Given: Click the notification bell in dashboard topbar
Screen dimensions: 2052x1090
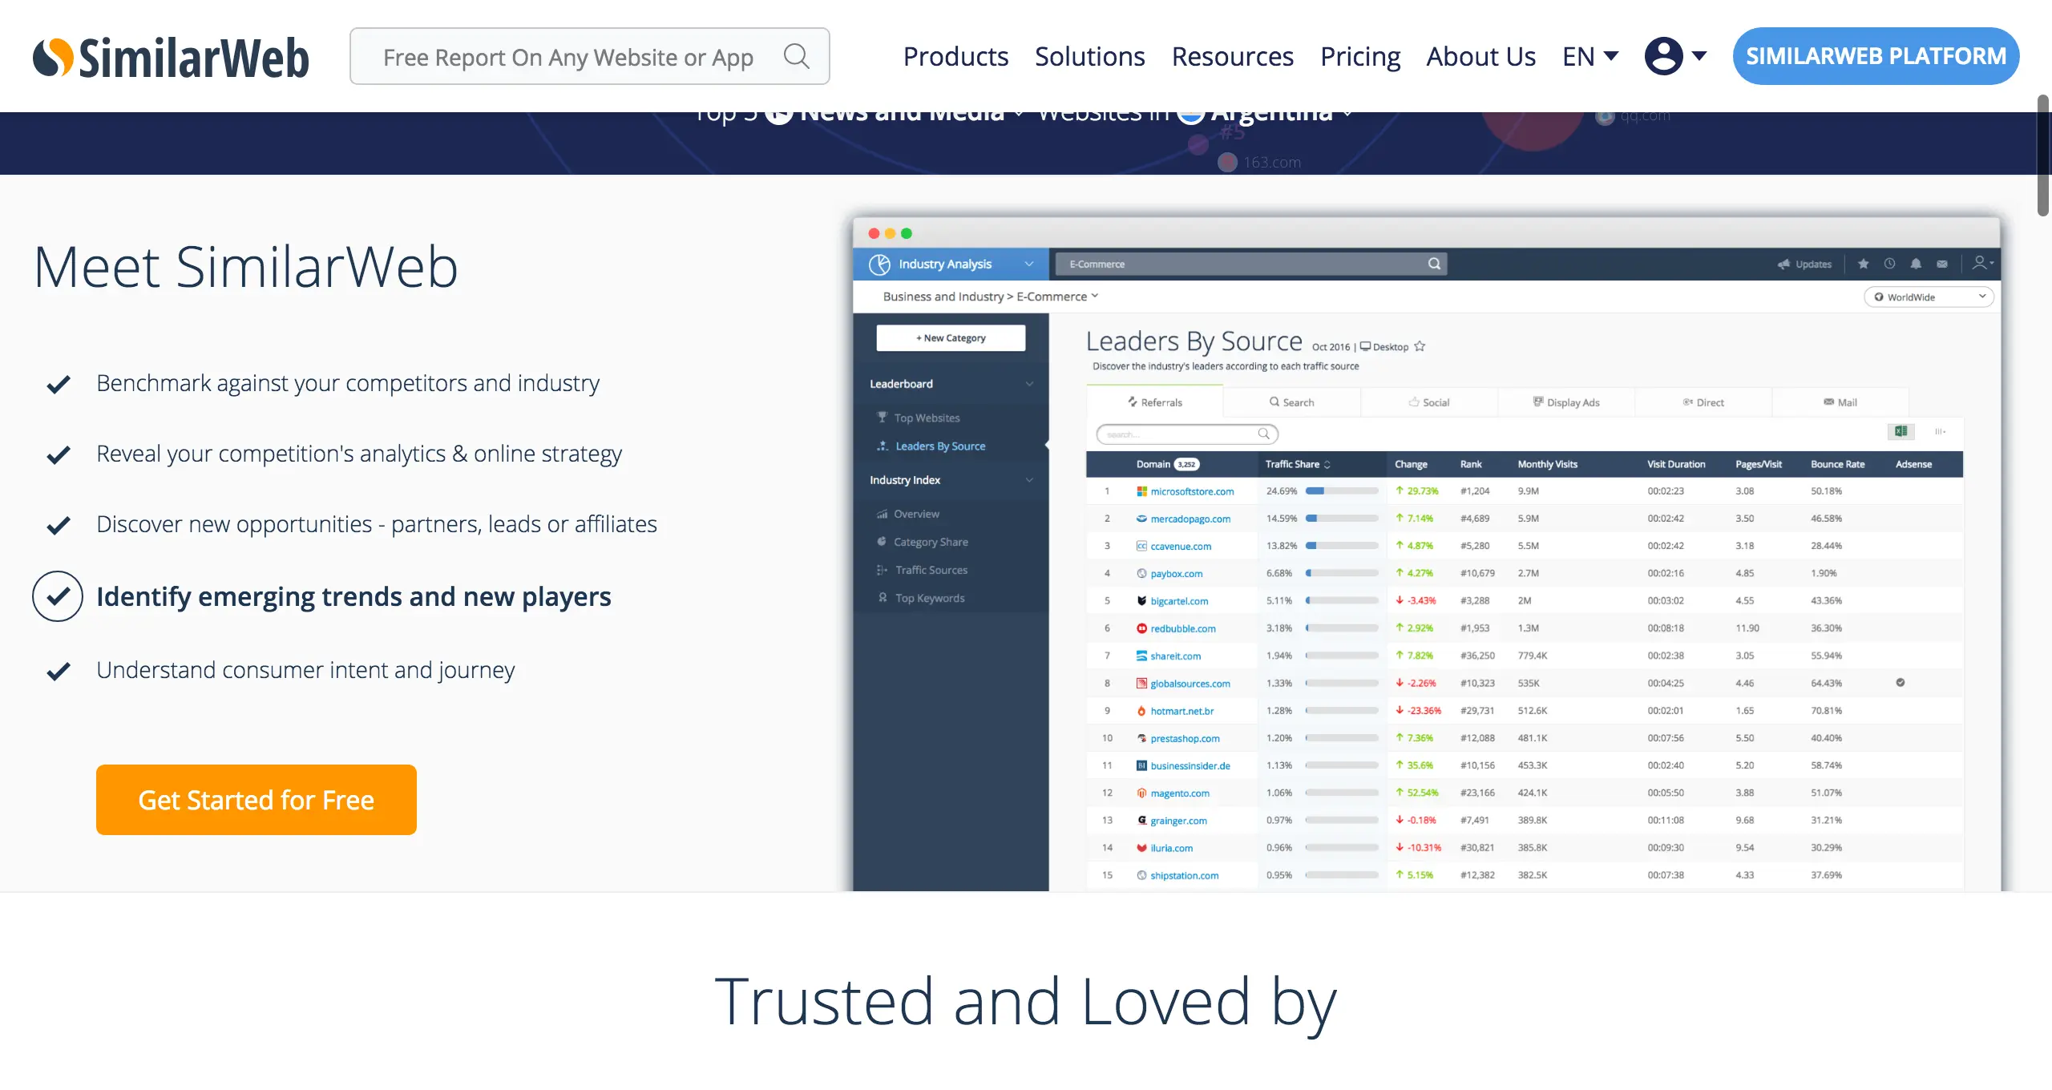Looking at the screenshot, I should click(1916, 264).
